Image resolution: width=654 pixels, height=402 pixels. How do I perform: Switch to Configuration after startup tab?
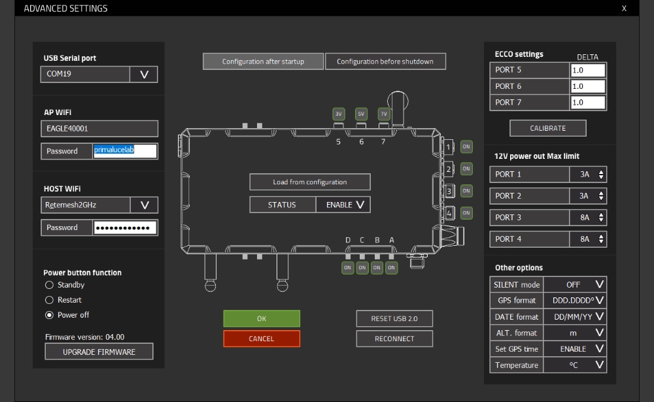coord(262,61)
